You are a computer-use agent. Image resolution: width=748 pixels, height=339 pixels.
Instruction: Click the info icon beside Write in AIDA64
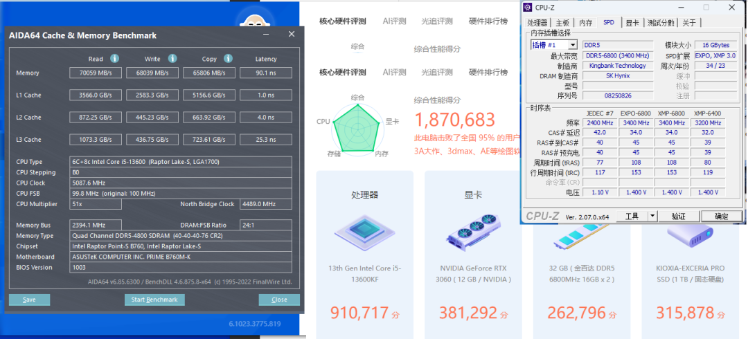coord(172,59)
